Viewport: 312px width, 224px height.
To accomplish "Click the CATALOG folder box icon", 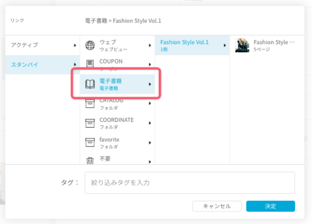I will point(90,104).
